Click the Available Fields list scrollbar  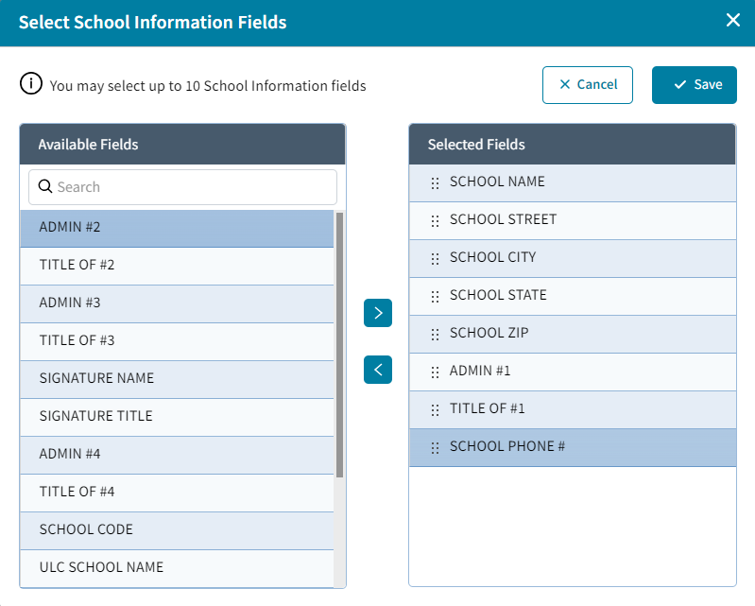coord(339,344)
